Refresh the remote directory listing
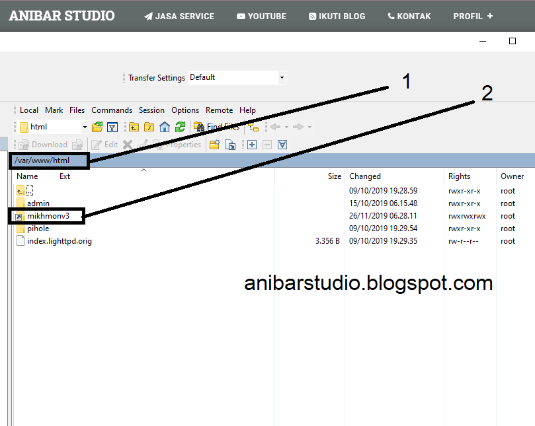This screenshot has height=426, width=535. click(180, 127)
